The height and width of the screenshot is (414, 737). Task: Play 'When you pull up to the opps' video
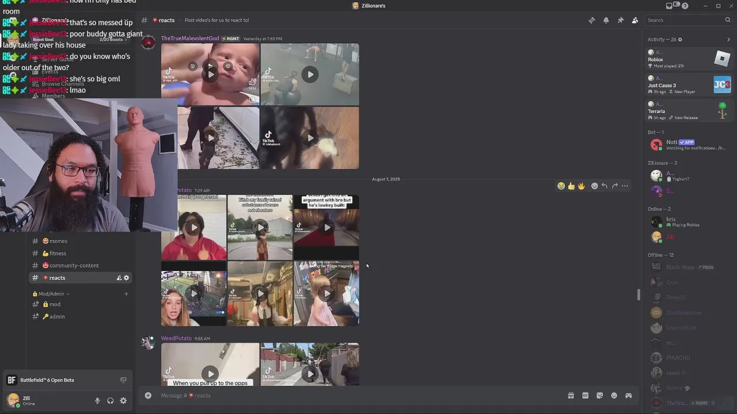[210, 373]
